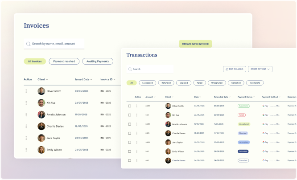Open action menu for Xin Yue's invoice

(x=26, y=102)
